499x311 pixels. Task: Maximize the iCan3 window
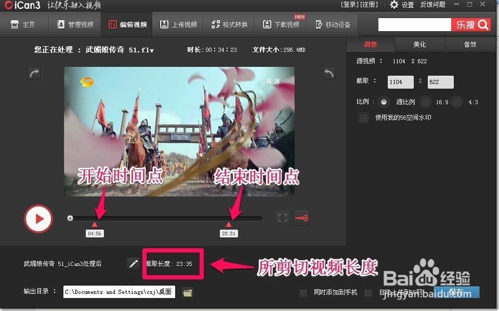[x=470, y=4]
